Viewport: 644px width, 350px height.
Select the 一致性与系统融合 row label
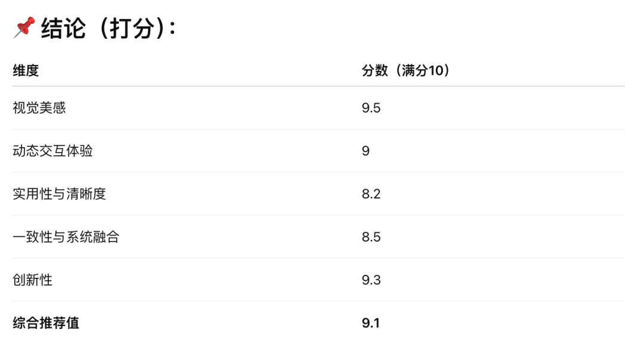click(66, 237)
